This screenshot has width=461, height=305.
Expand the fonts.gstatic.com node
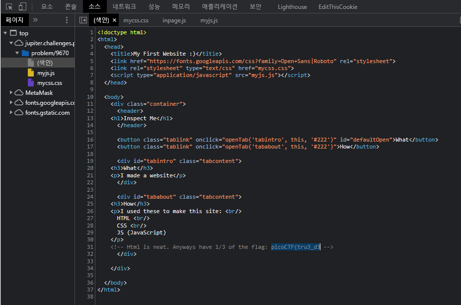[x=11, y=113]
